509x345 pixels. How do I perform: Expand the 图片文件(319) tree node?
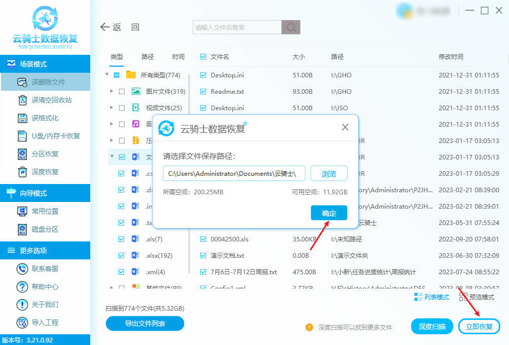(111, 91)
